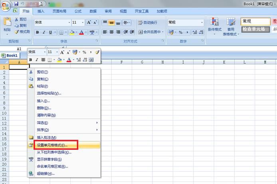277x184 pixels.
Task: Click increase indent icon
Action: pos(132,32)
